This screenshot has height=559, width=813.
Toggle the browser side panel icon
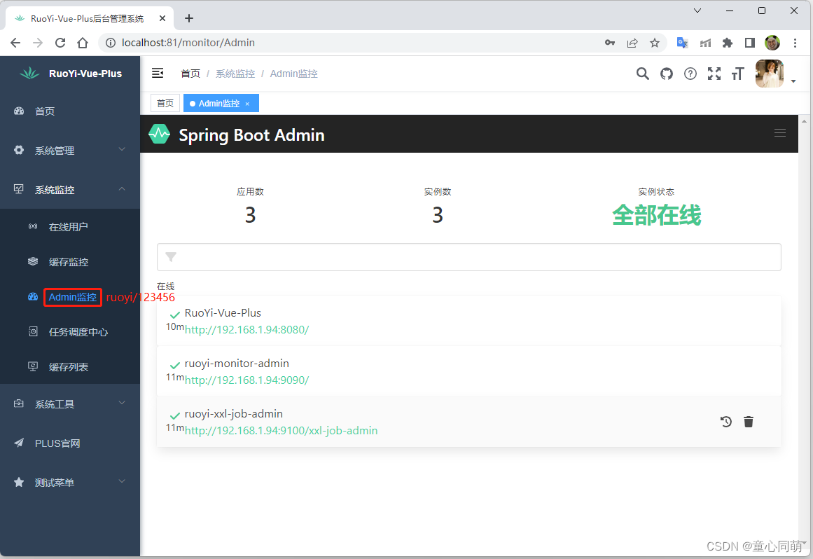[750, 43]
